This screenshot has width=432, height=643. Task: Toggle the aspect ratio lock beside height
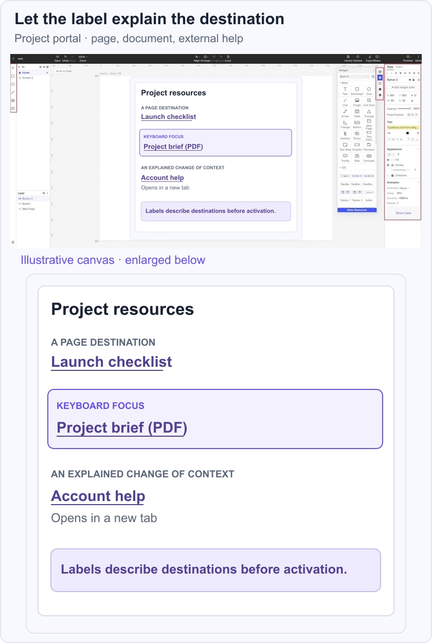pos(412,100)
